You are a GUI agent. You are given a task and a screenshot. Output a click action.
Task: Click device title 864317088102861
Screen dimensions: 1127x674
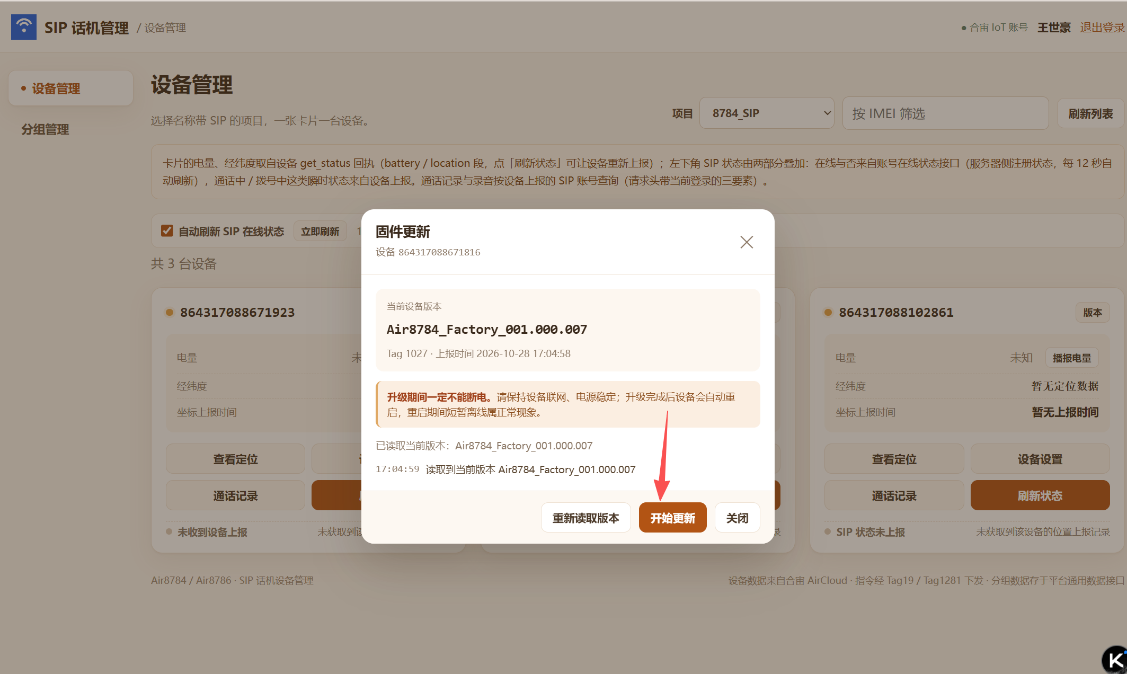click(x=896, y=313)
